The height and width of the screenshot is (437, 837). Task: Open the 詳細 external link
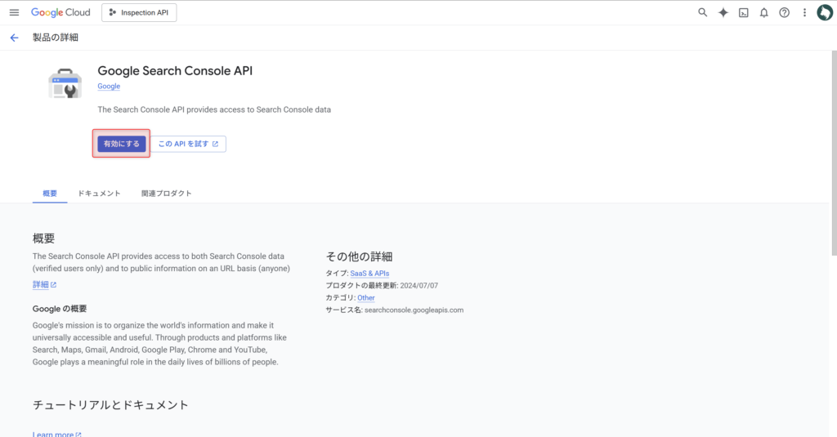pos(44,285)
